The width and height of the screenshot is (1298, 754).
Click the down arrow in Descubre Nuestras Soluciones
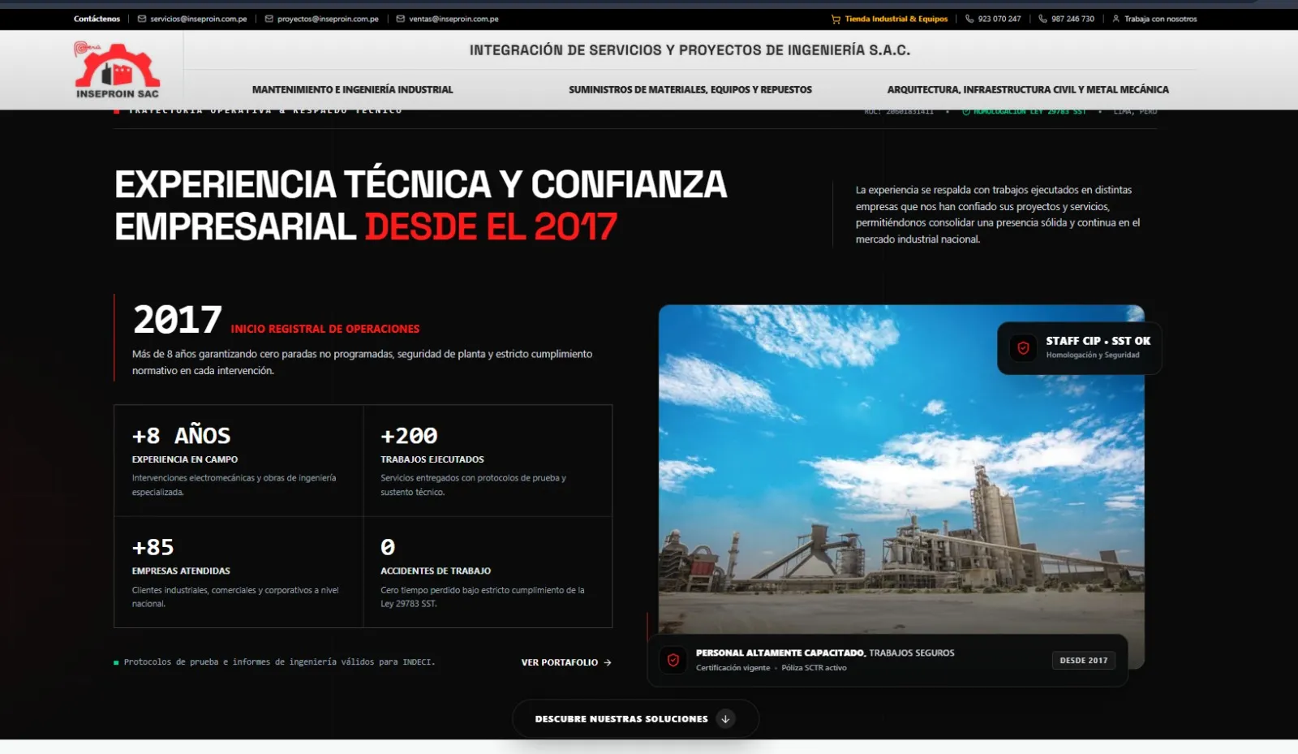pos(725,719)
